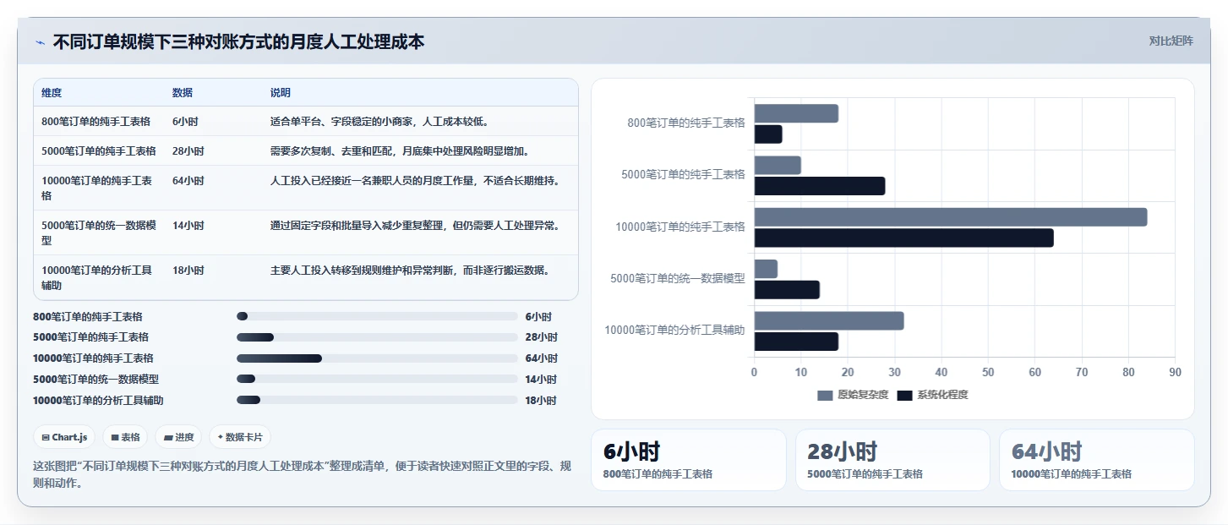
Task: Open the 28小时 data card
Action: pyautogui.click(x=892, y=460)
